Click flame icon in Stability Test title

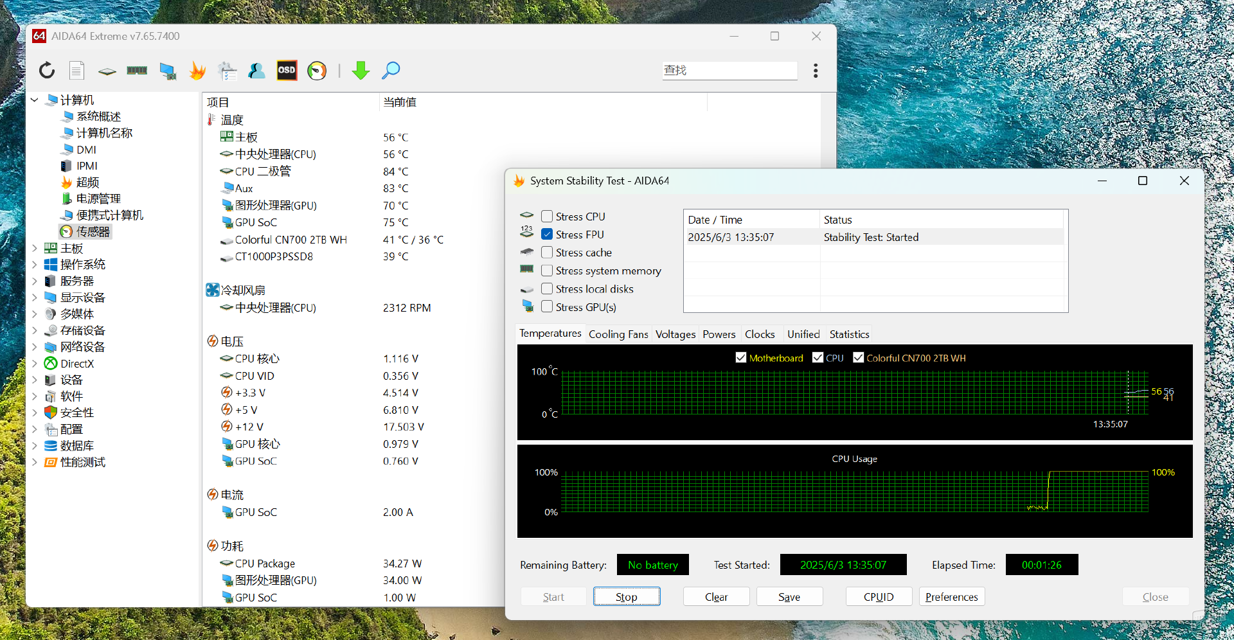click(x=519, y=181)
